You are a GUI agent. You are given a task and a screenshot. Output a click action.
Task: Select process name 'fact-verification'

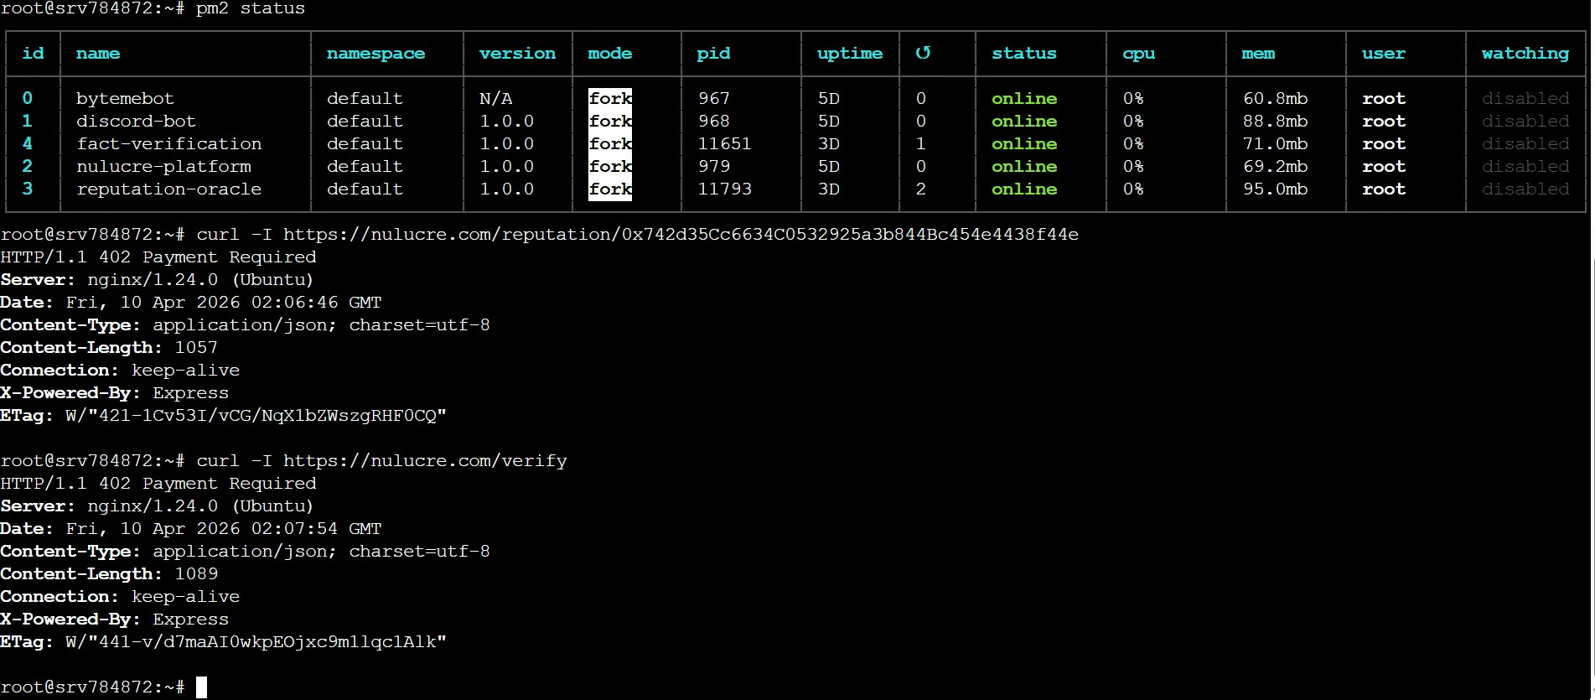click(169, 143)
